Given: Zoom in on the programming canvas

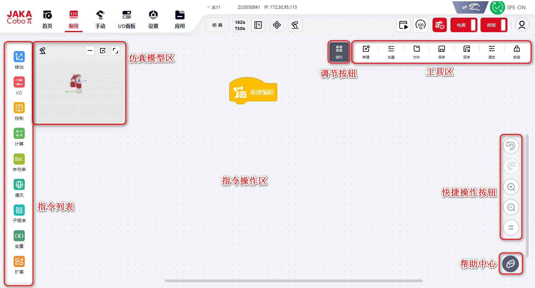Looking at the screenshot, I should 511,187.
